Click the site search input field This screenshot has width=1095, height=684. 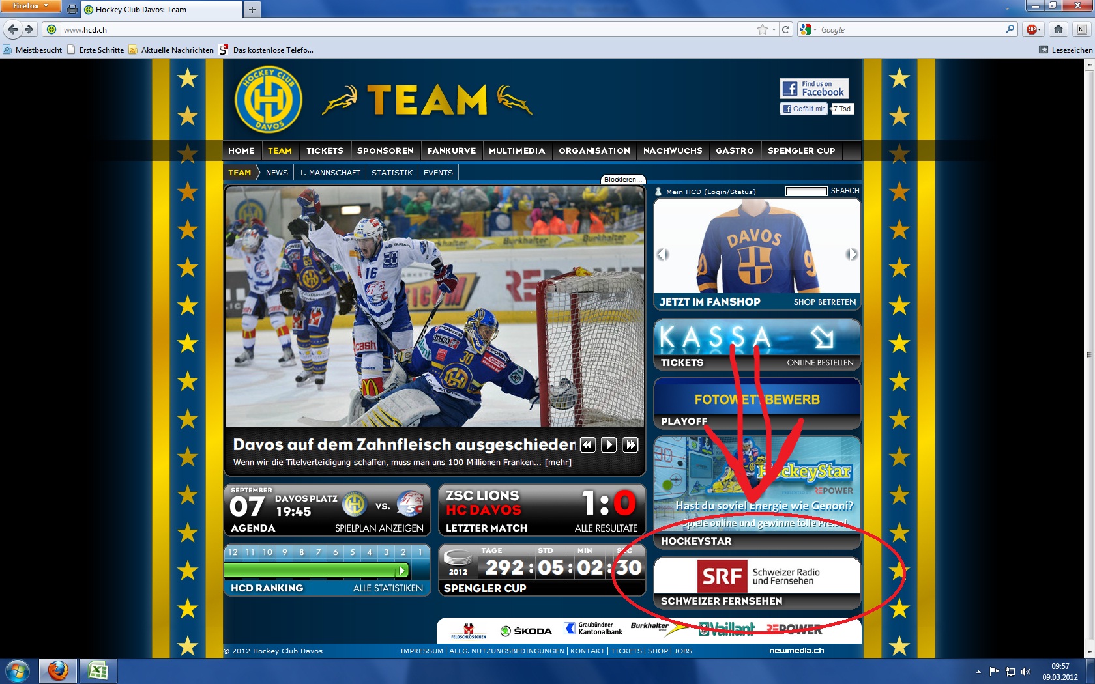click(806, 191)
